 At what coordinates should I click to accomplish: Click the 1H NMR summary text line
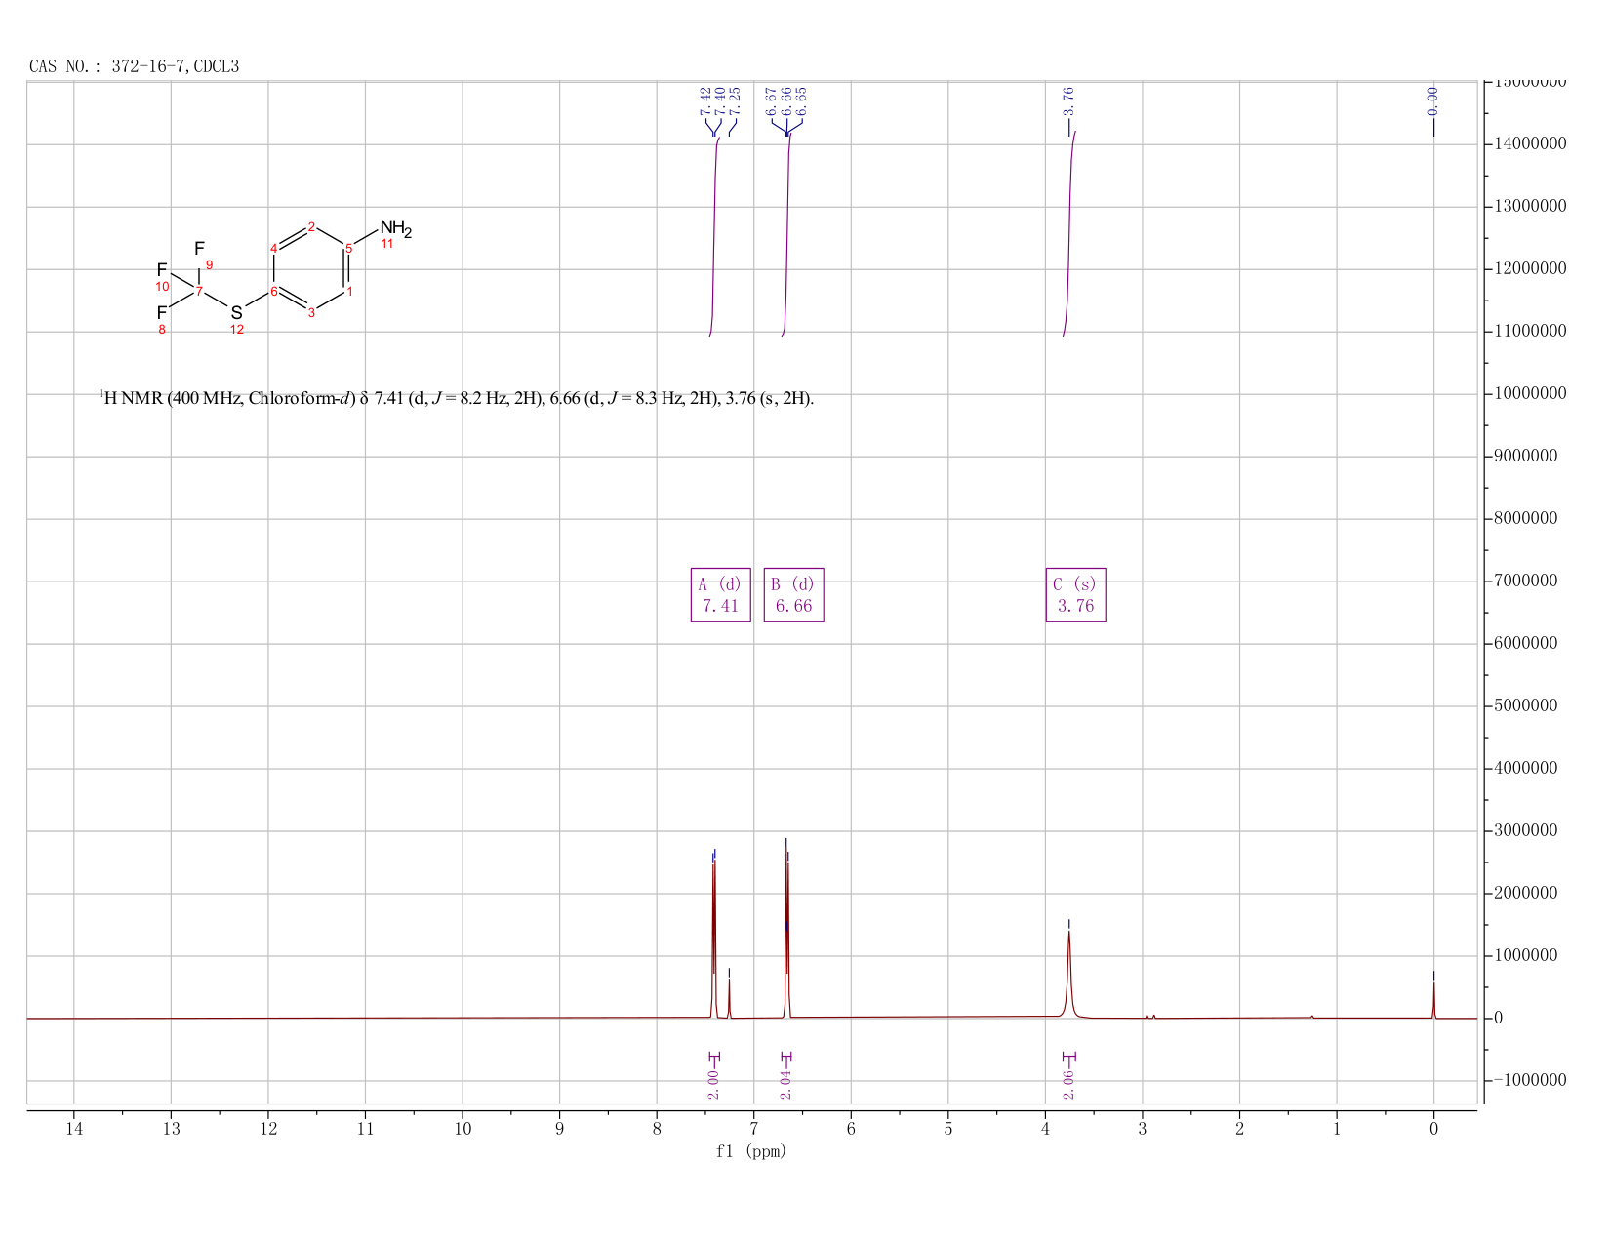456,398
